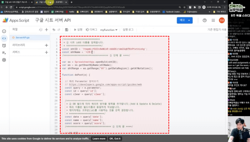
Task: Close the Apps Script project tab
Action: pos(66,2)
